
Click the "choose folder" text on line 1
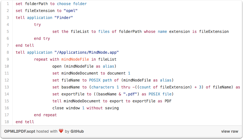tap(72, 4)
